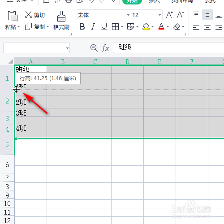Open the font settings dialog launcher
Image resolution: width=224 pixels, height=224 pixels.
185,34
